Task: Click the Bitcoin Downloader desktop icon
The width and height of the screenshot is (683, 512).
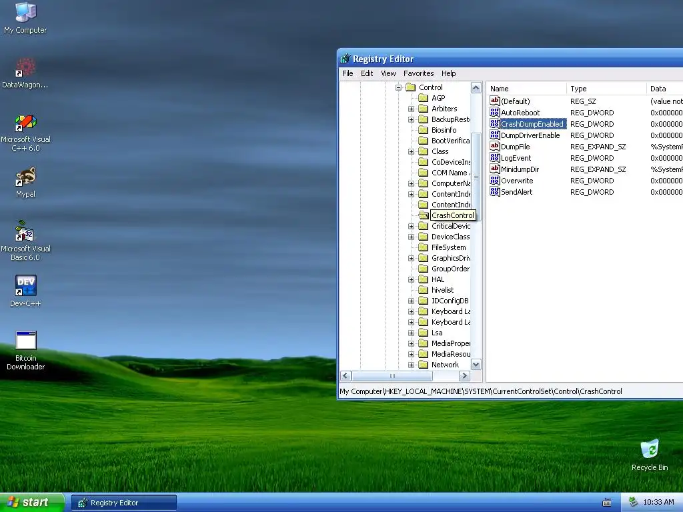Action: tap(25, 350)
